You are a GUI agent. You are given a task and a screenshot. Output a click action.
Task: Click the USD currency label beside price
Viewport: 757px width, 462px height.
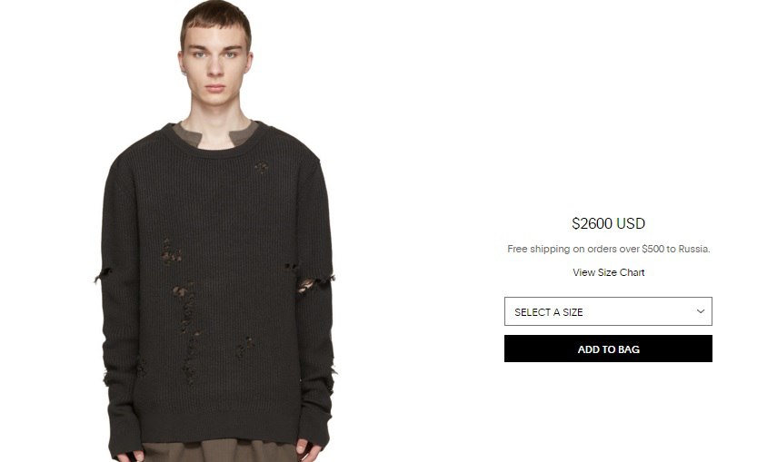point(631,223)
